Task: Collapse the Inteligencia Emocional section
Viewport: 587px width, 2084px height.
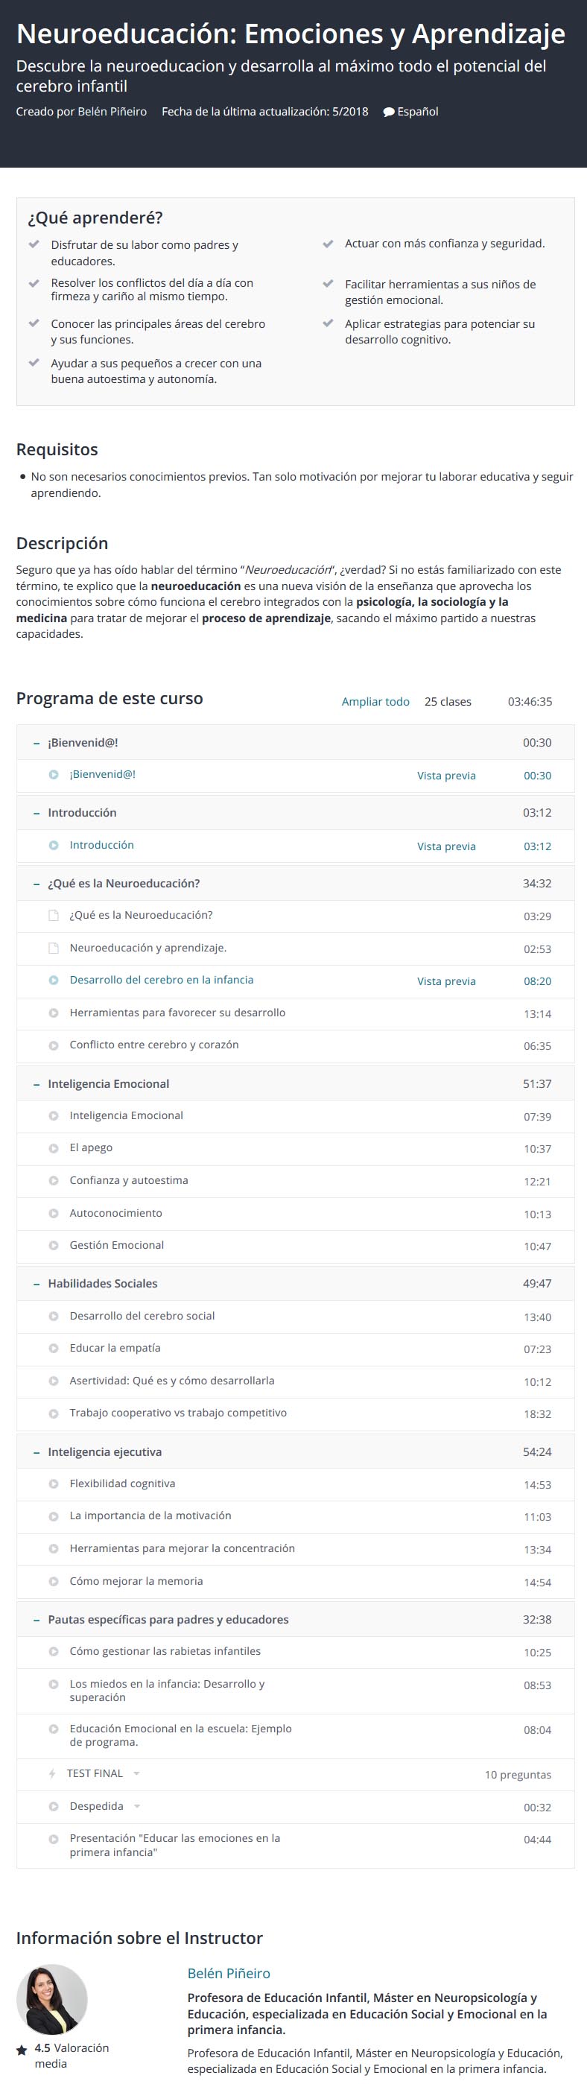Action: coord(37,1084)
